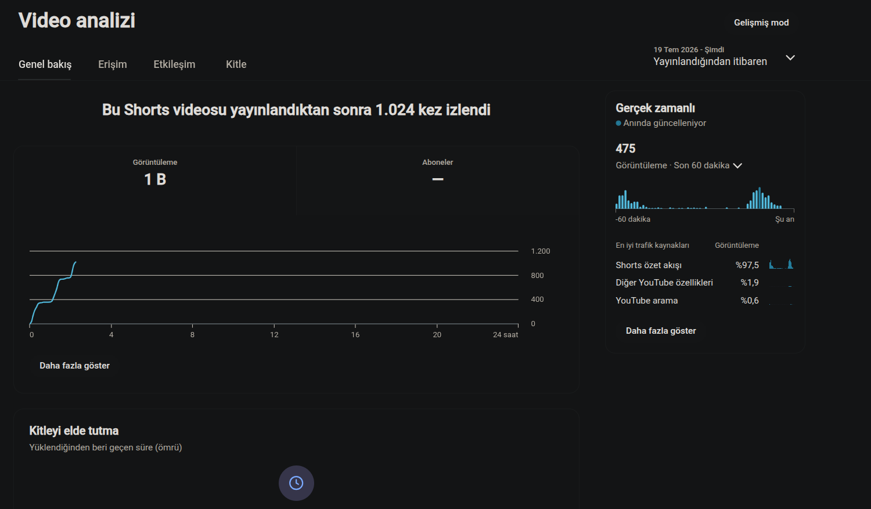Screen dimensions: 871x509
Task: Click the Gelişmiş mod button
Action: point(761,23)
